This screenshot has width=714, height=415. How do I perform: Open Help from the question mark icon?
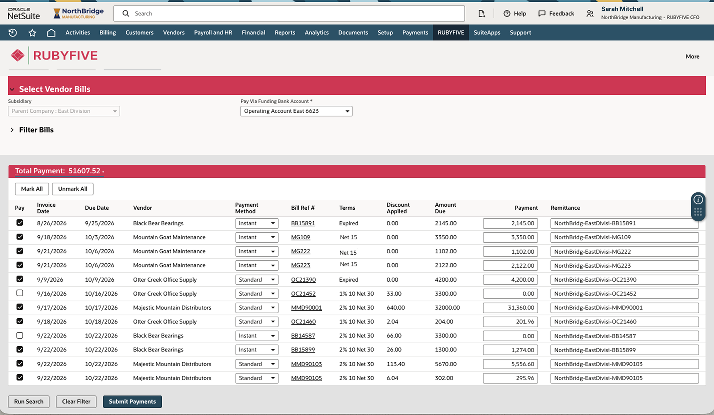(x=507, y=13)
